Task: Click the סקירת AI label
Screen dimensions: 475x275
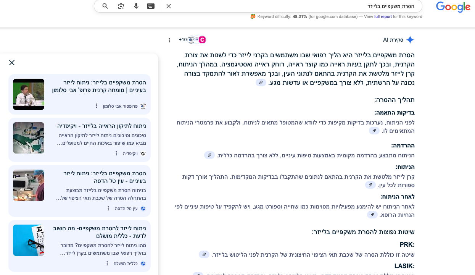Action: [393, 40]
